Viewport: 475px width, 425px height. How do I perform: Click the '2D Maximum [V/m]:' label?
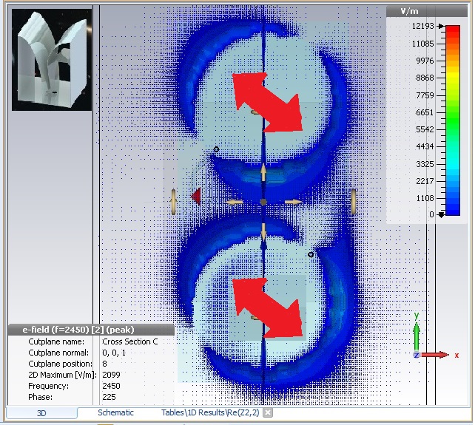click(x=62, y=375)
